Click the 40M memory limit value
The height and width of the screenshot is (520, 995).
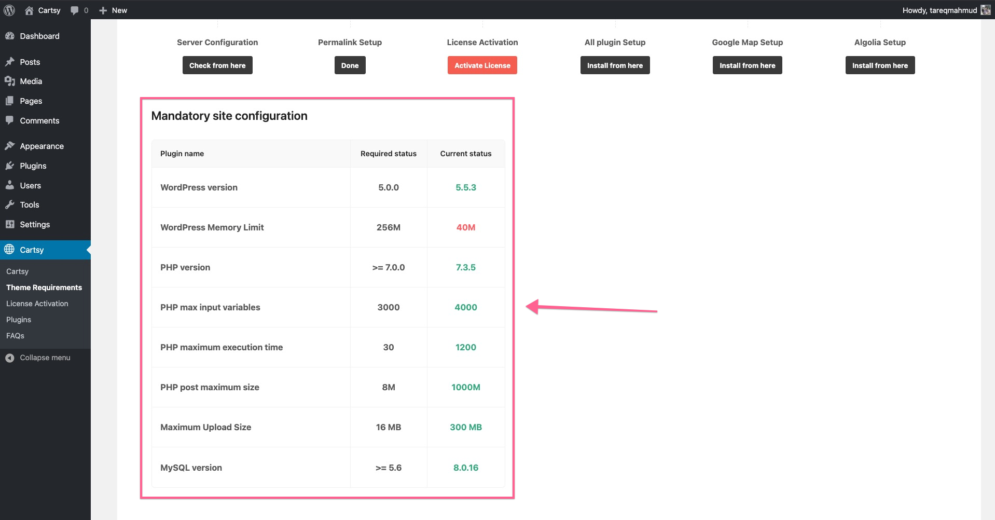click(466, 227)
